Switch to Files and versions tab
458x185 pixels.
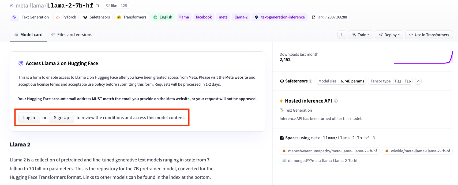pos(72,35)
